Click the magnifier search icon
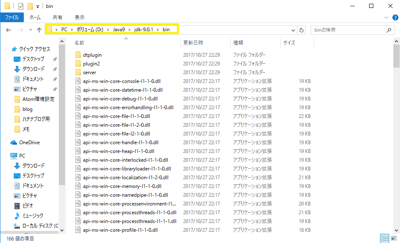The width and height of the screenshot is (400, 243). click(389, 30)
